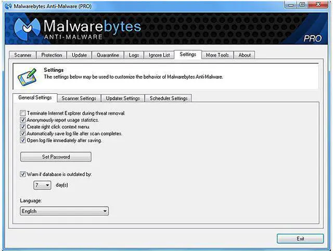The image size is (333, 251).
Task: Uncheck Open log file immediately after saving
Action: click(x=23, y=140)
